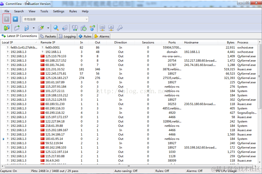Screen dimensions: 262x174
Task: Open options via the wrench icon
Action: [120, 28]
